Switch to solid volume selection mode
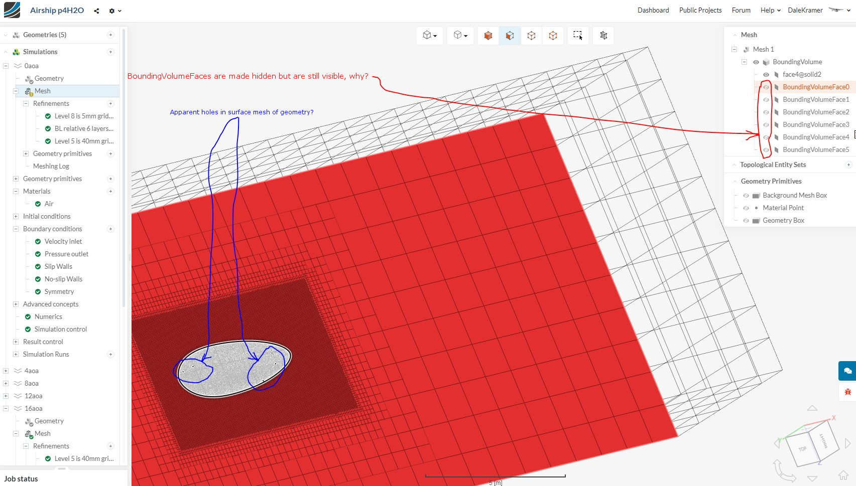Viewport: 856px width, 486px height. [x=488, y=35]
